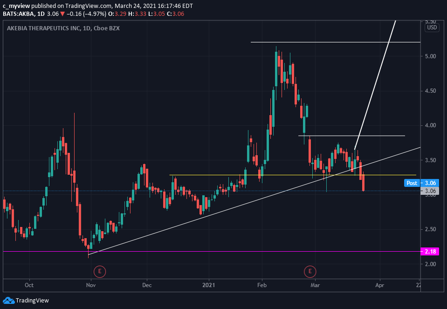Click the 5.00 price axis label
This screenshot has width=447, height=309.
click(x=430, y=56)
